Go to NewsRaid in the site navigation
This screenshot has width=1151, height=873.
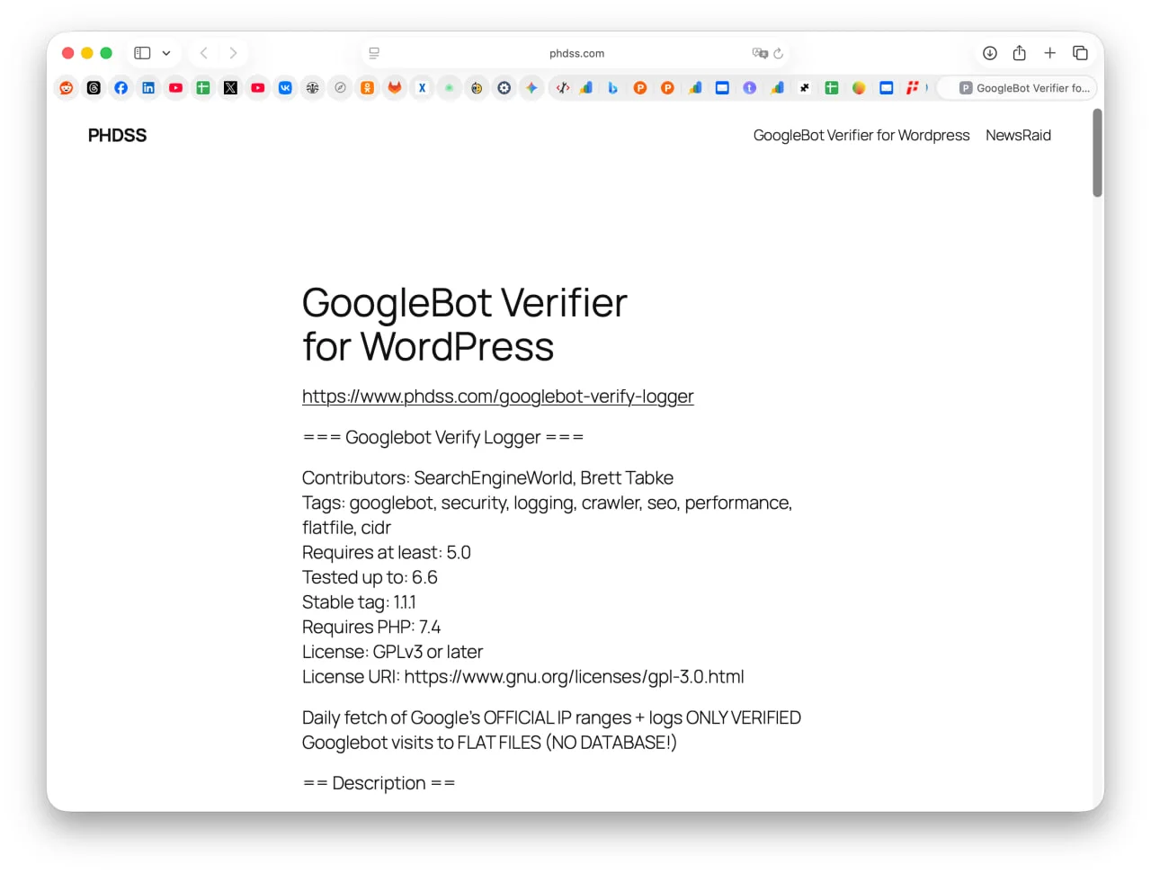[x=1018, y=136]
